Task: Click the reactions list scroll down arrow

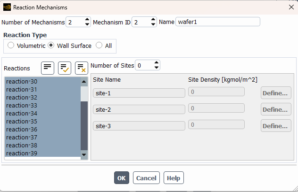Action: [x=84, y=154]
